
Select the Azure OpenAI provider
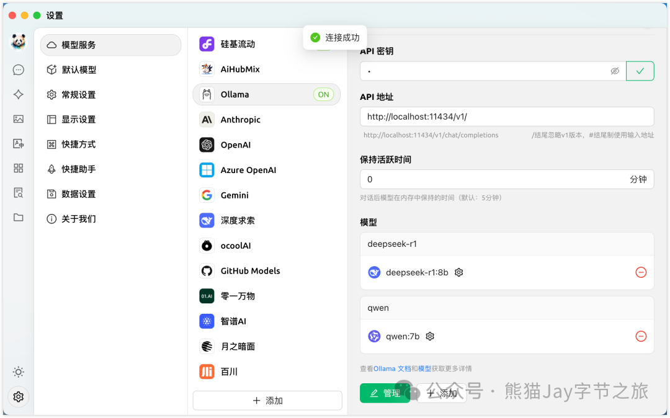click(x=266, y=170)
